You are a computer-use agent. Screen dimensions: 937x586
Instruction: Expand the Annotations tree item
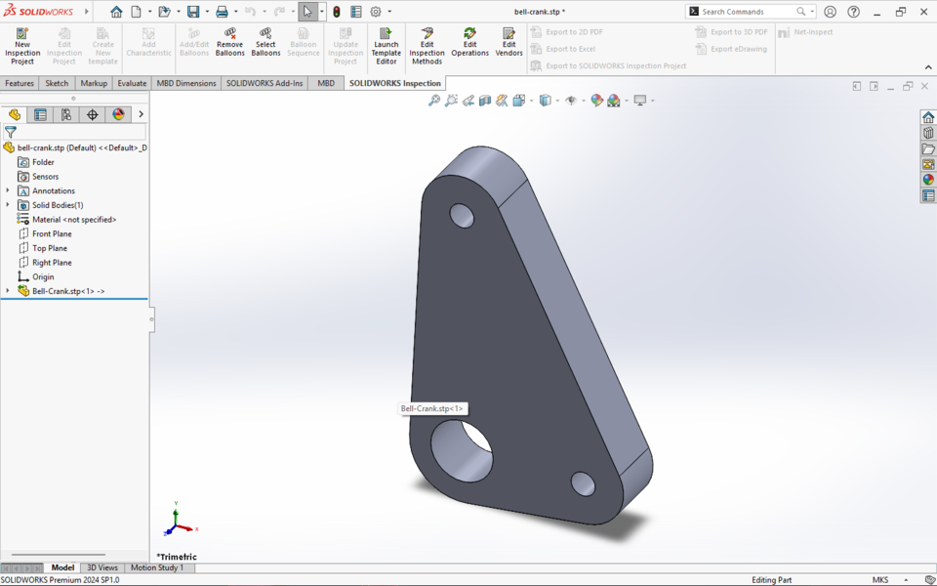[8, 190]
